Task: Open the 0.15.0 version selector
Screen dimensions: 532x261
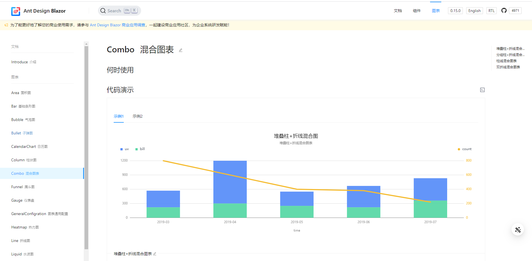Action: 455,10
